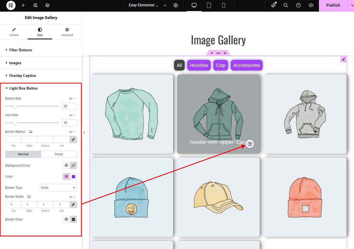
Task: Open the finder search icon
Action: click(286, 5)
